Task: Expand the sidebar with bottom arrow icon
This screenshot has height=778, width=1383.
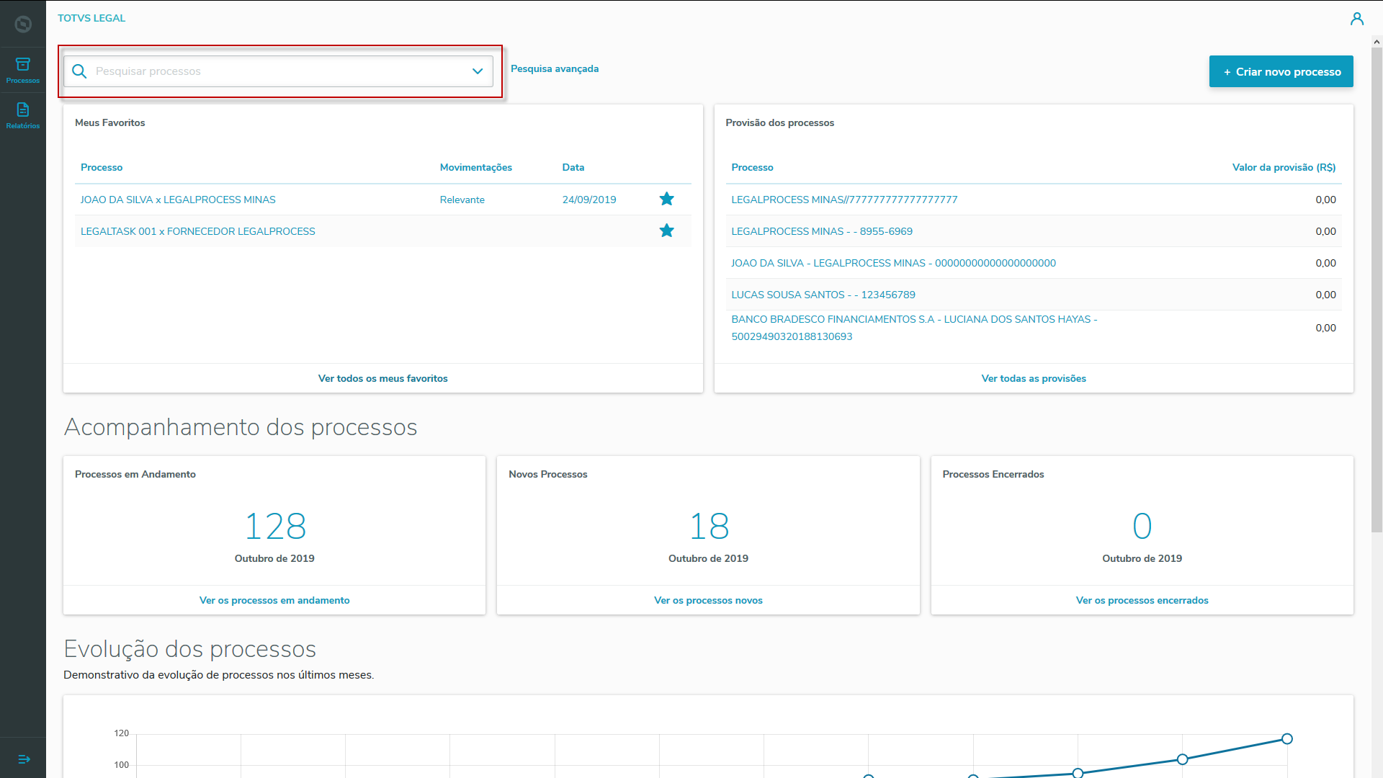Action: pyautogui.click(x=23, y=759)
